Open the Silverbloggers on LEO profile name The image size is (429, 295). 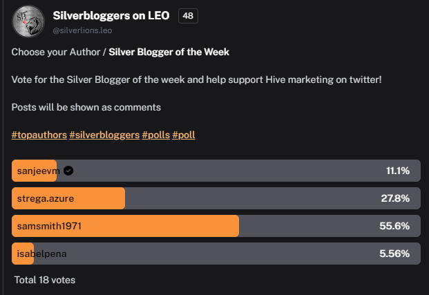click(x=111, y=16)
